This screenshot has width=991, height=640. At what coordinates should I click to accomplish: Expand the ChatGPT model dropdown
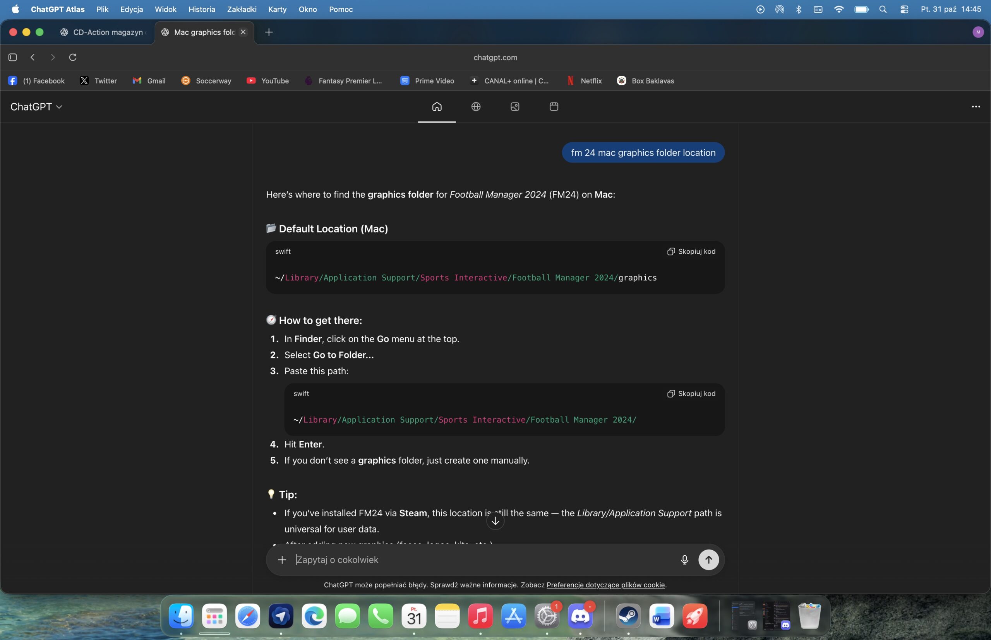click(36, 107)
